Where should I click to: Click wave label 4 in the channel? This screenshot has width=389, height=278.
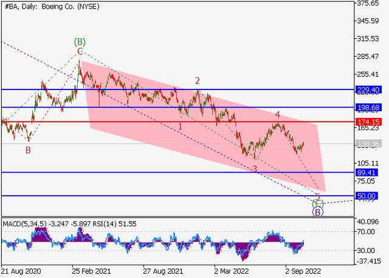pyautogui.click(x=277, y=114)
